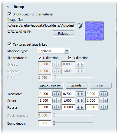Screen dimensions: 118x134
Task: Decrease the third Scale value
Action: (x=102, y=101)
